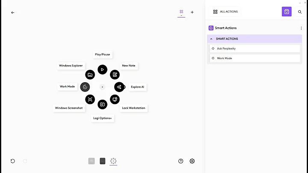This screenshot has width=308, height=173.
Task: Collapse the SMART ACTIONS section chevron
Action: [x=211, y=39]
